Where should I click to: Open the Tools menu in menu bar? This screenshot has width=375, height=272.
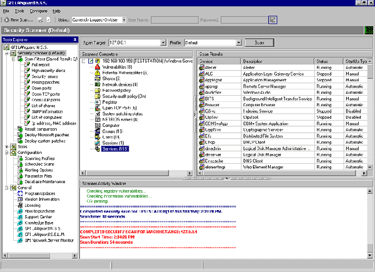coord(21,11)
